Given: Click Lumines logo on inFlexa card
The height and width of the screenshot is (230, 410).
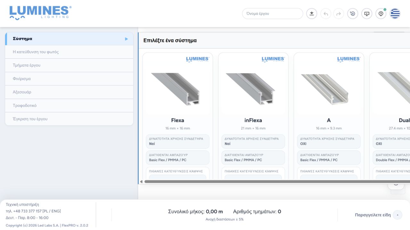Looking at the screenshot, I should coord(273,59).
